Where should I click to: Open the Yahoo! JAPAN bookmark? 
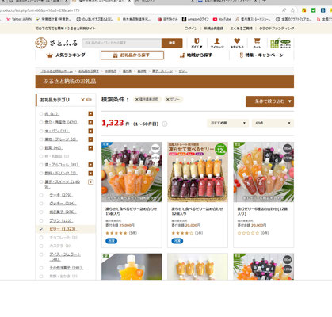tap(19, 19)
